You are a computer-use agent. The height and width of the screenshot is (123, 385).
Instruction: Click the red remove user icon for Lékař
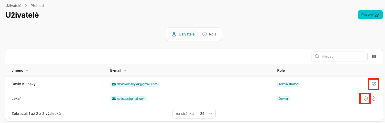374,99
